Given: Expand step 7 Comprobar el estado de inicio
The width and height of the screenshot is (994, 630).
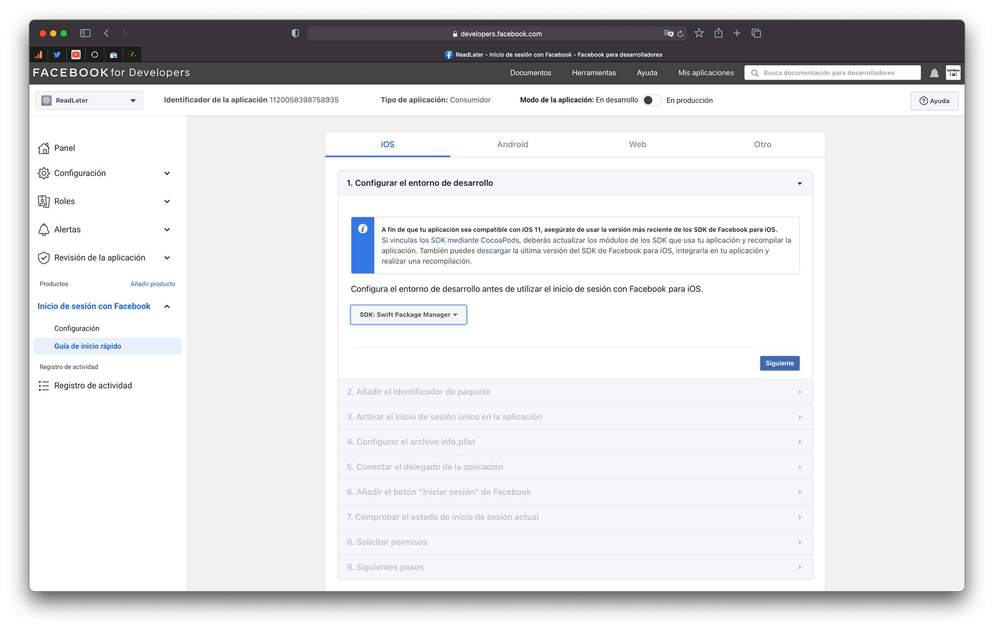Looking at the screenshot, I should click(575, 517).
